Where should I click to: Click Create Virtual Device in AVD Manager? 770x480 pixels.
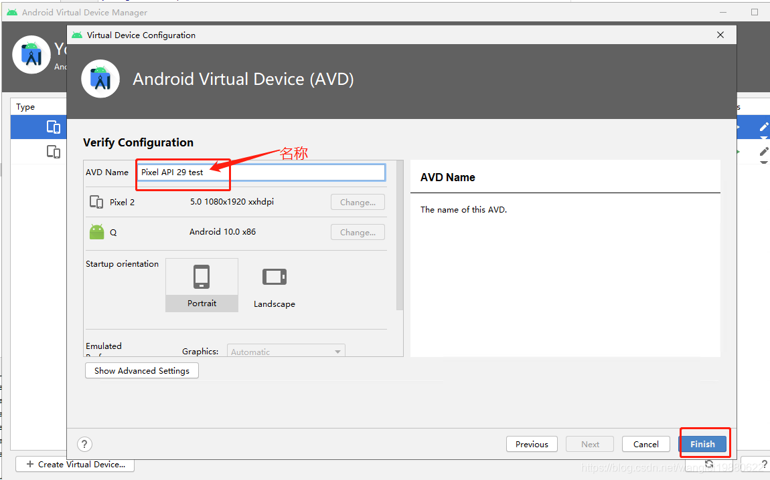pos(75,465)
